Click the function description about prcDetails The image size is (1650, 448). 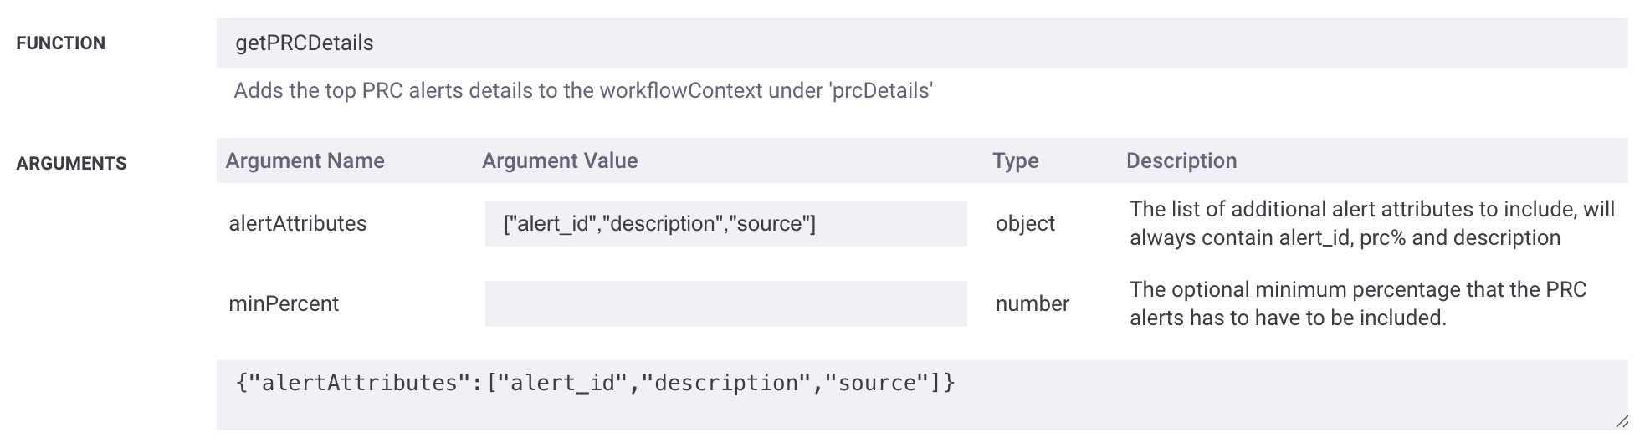583,90
